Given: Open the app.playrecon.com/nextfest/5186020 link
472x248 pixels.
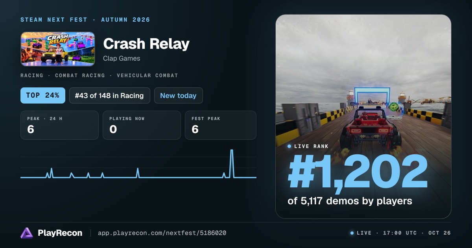Looking at the screenshot, I should 162,233.
